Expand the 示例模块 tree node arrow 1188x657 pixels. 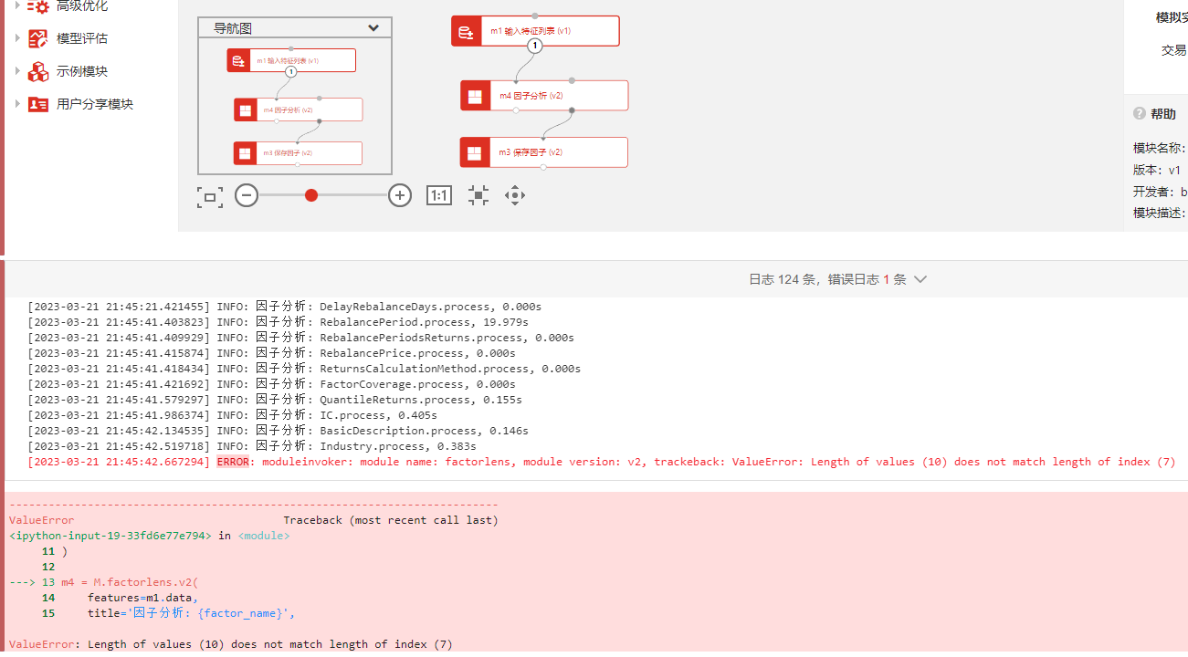tap(17, 71)
